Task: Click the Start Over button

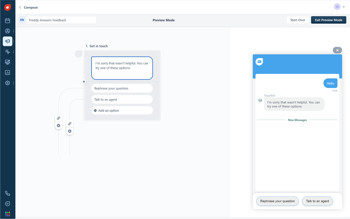Action: pos(297,20)
